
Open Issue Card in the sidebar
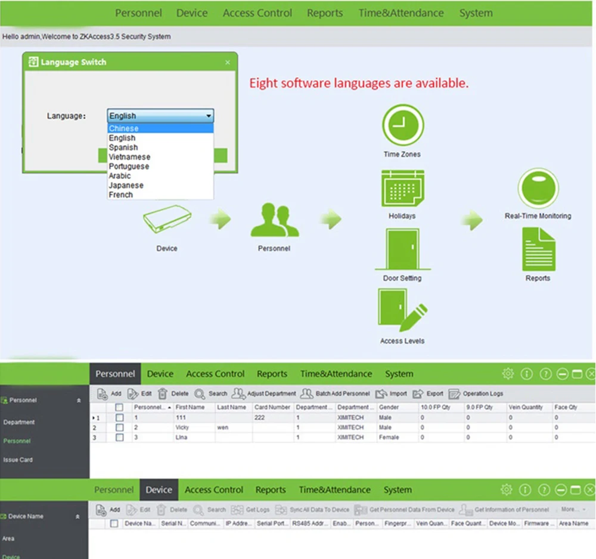(18, 460)
